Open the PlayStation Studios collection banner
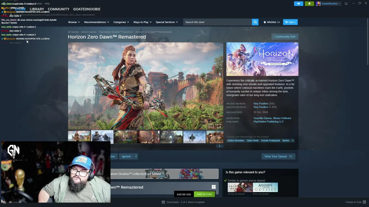 pos(165,174)
